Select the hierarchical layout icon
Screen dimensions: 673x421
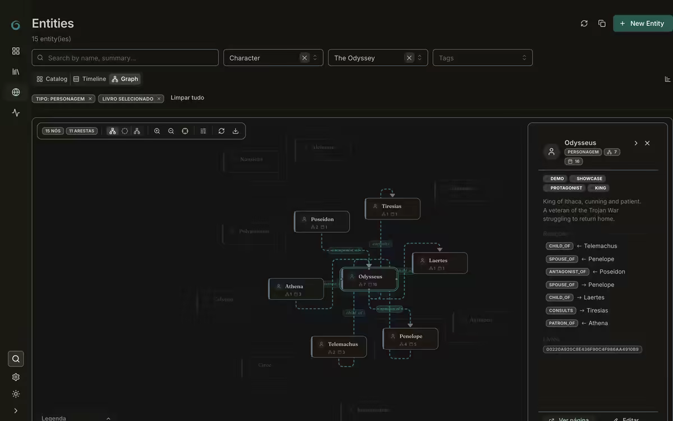pyautogui.click(x=113, y=131)
